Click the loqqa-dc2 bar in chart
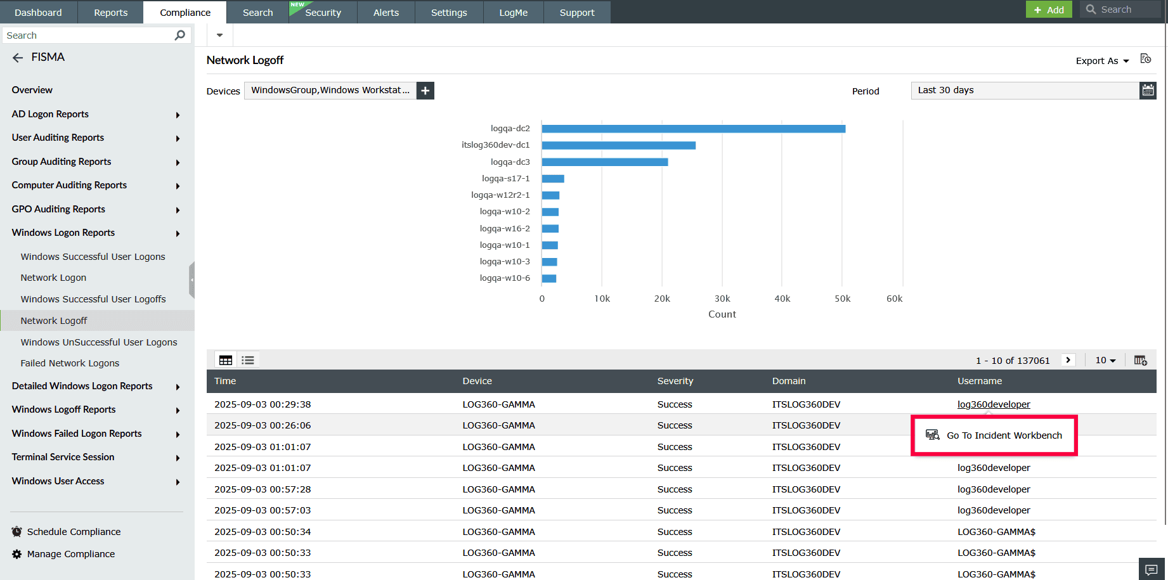1168x580 pixels. [x=693, y=129]
